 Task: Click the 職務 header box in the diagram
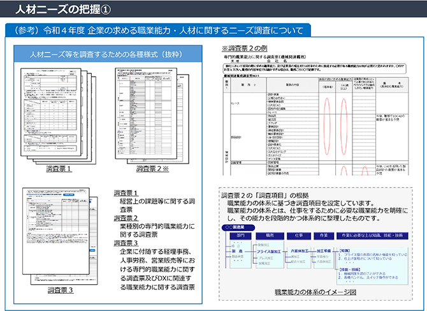[x=270, y=236]
